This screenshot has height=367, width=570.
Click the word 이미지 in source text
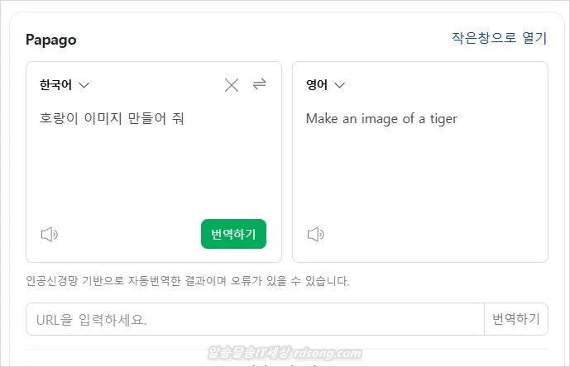pyautogui.click(x=104, y=118)
